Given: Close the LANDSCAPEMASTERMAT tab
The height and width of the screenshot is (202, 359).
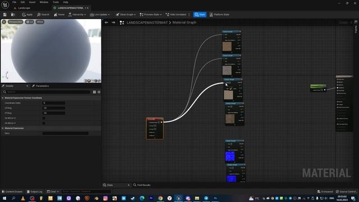Looking at the screenshot, I should point(88,8).
